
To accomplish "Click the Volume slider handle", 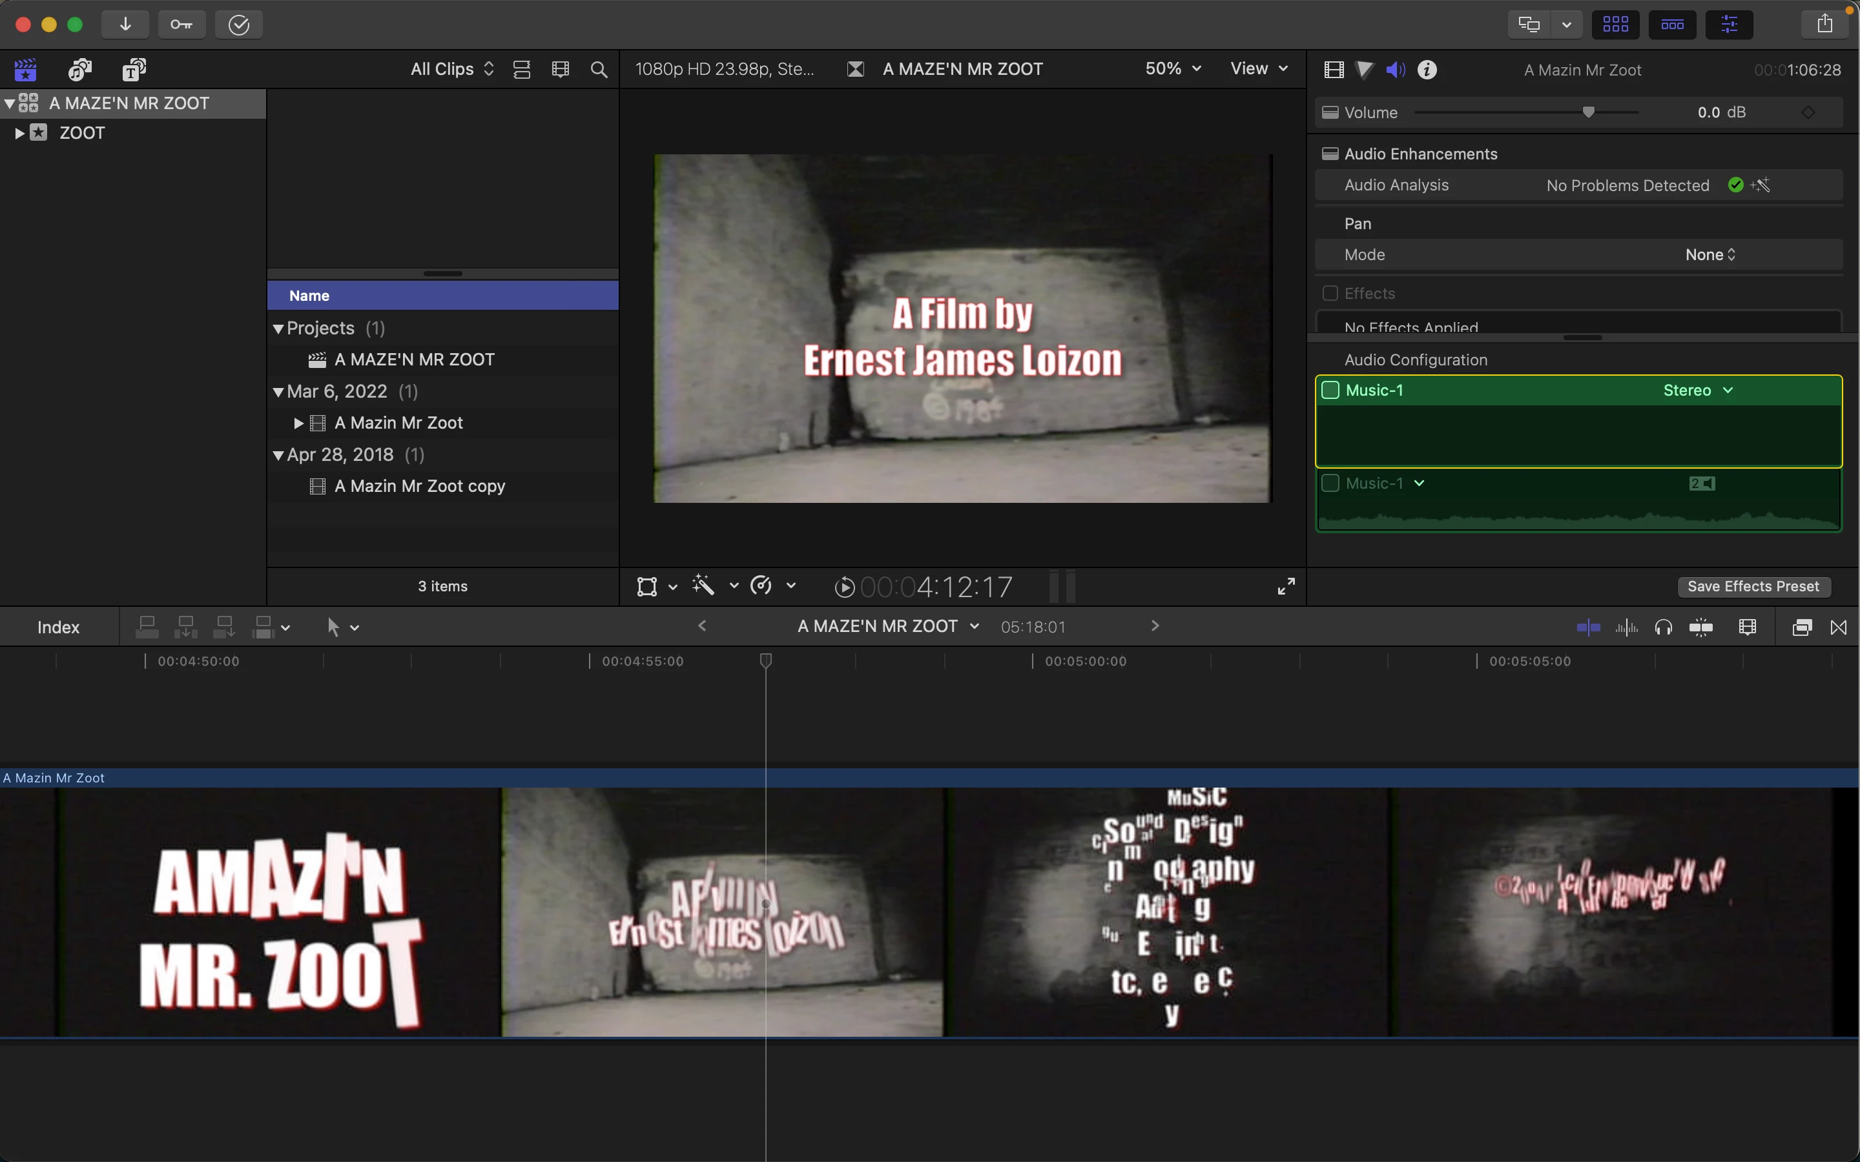I will (x=1589, y=112).
